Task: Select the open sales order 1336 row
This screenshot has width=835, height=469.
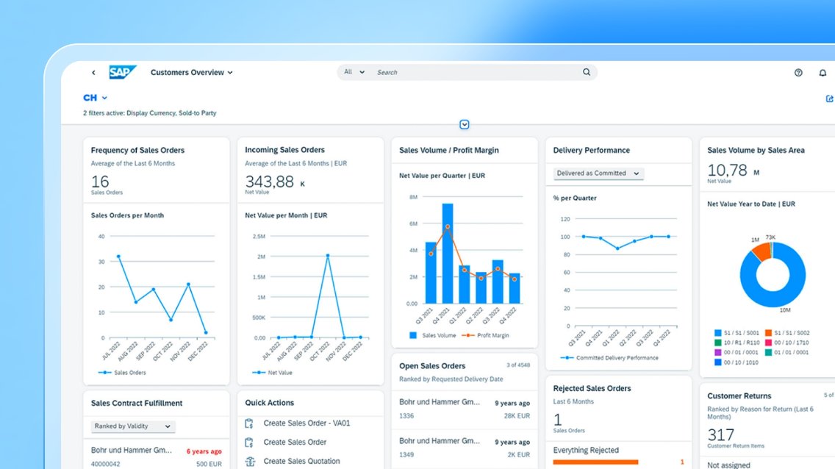Action: (x=465, y=409)
